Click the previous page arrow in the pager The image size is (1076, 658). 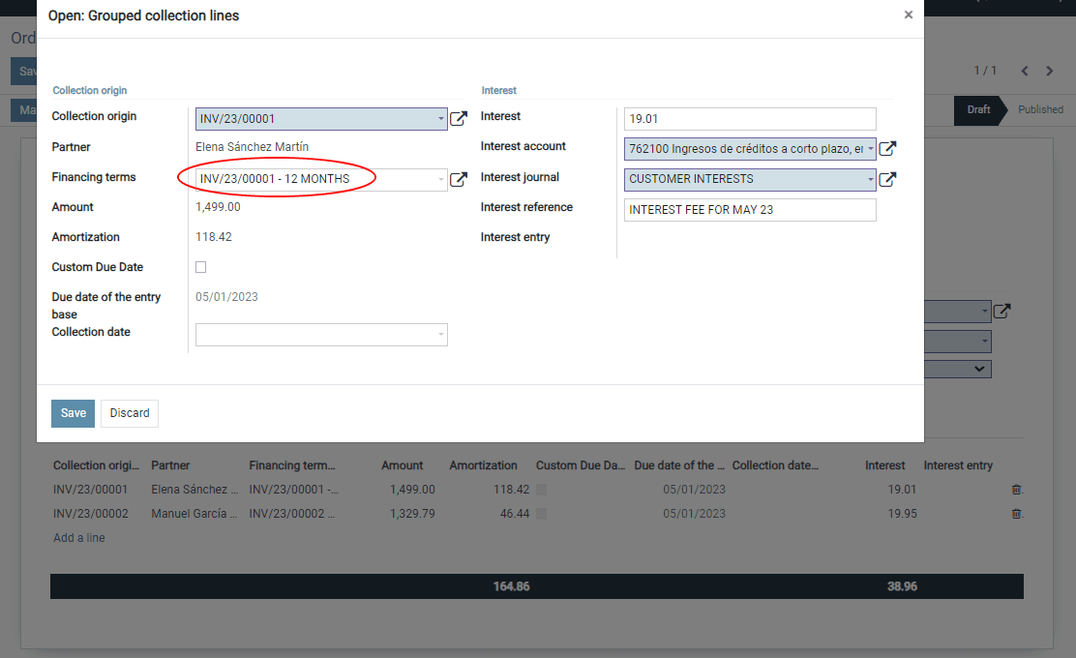point(1025,70)
